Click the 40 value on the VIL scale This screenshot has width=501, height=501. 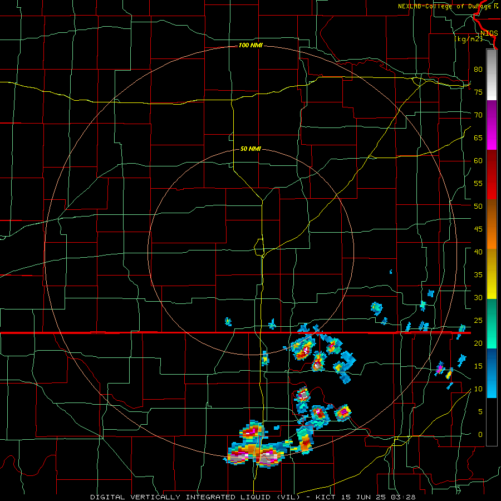(478, 252)
